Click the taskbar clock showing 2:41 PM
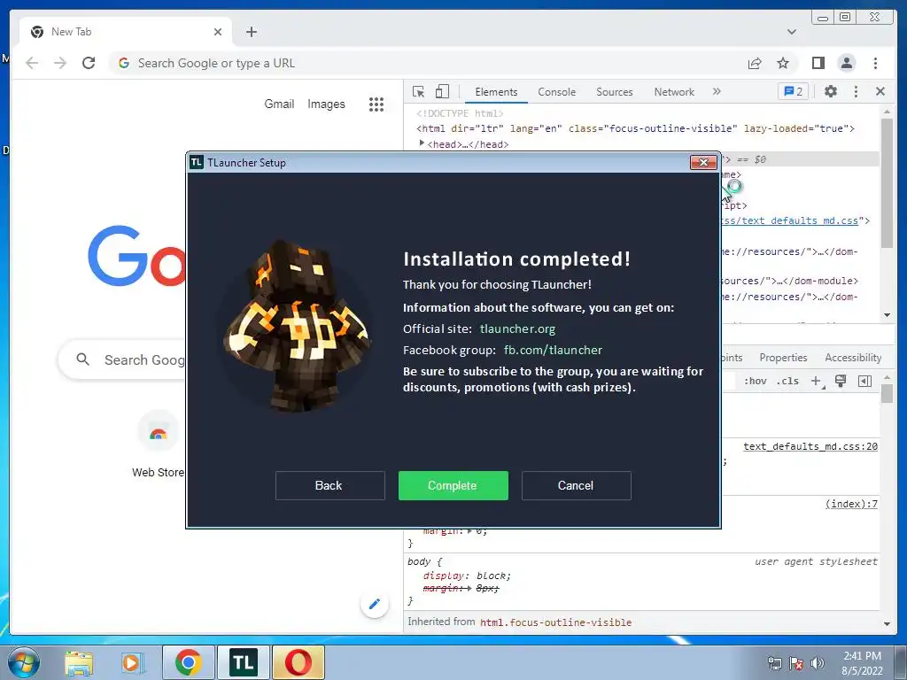The height and width of the screenshot is (680, 907). point(862,662)
